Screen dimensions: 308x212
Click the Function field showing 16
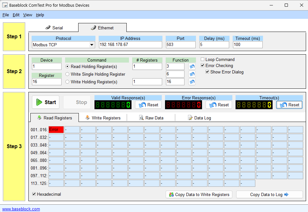click(175, 82)
